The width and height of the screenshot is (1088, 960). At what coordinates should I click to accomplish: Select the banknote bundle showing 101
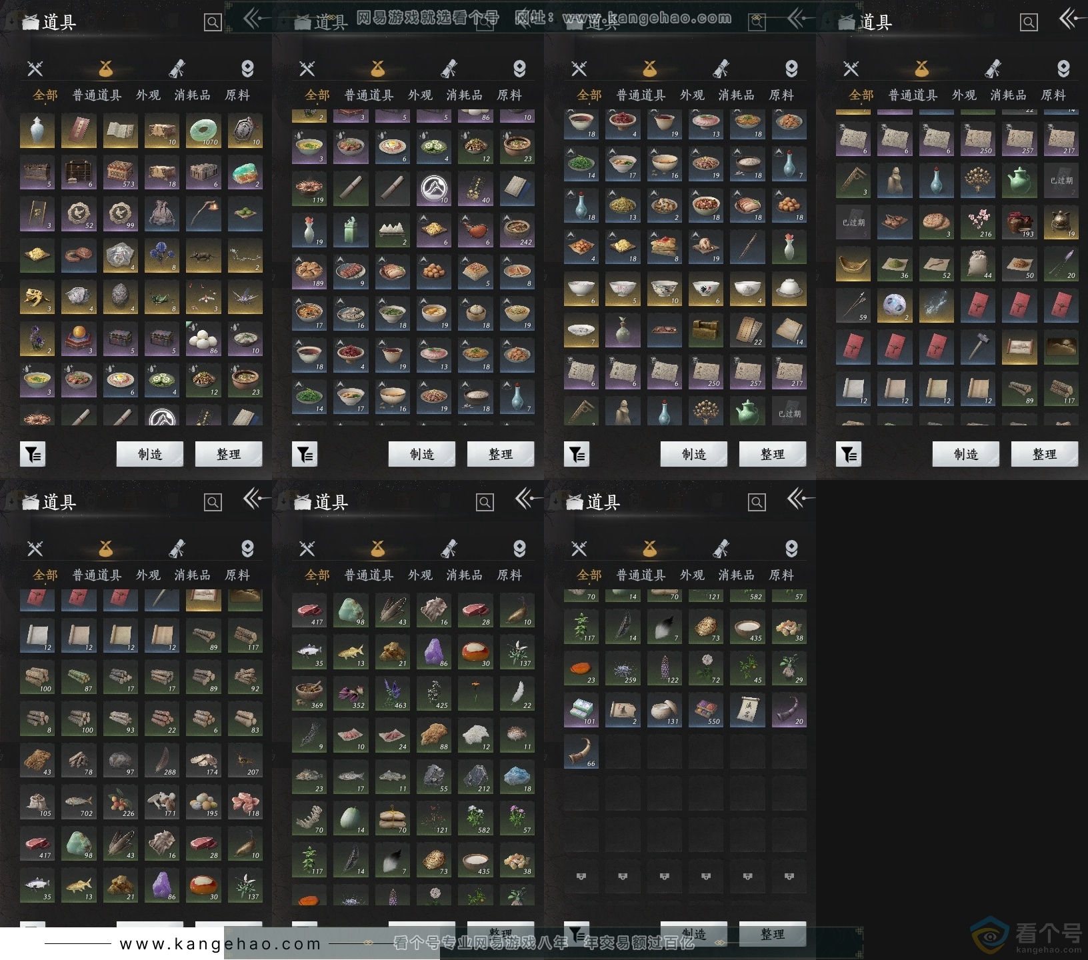coord(581,711)
